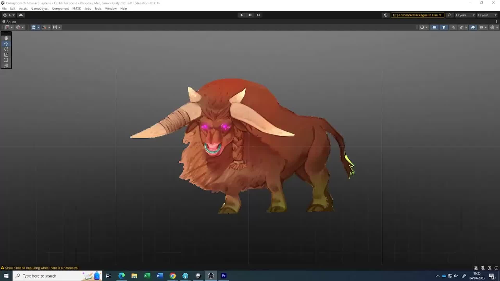Select the Hand tool in the toolbar
500x281 pixels.
pyautogui.click(x=6, y=38)
